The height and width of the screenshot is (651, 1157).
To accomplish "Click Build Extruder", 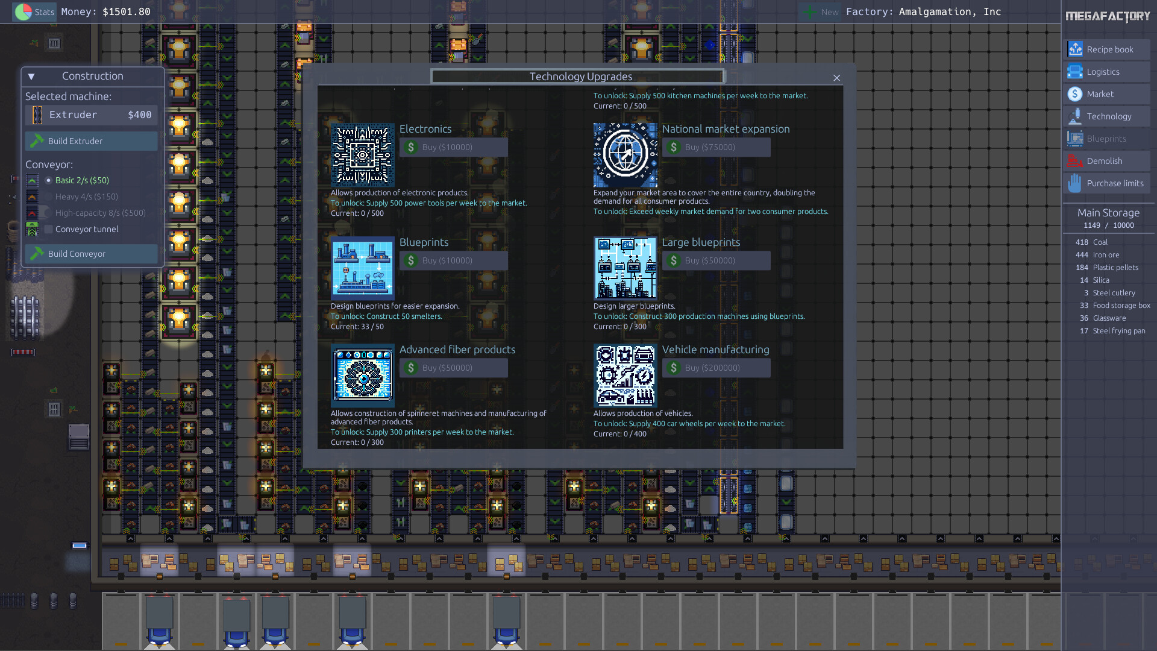I will point(90,140).
